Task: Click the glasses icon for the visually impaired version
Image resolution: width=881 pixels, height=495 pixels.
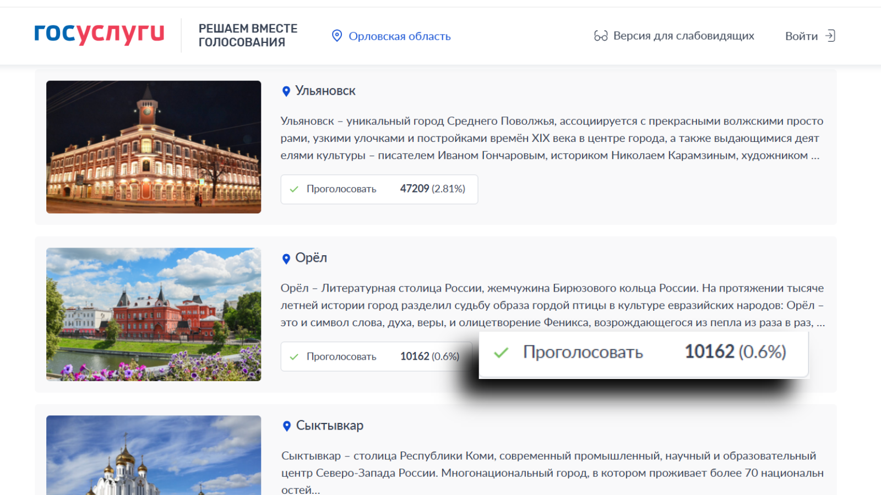Action: tap(601, 36)
